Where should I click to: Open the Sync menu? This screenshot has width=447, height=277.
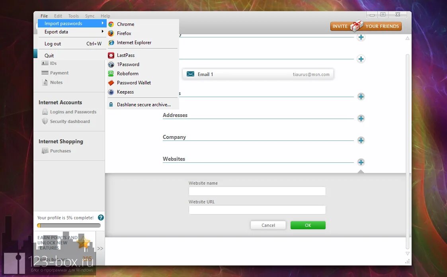click(90, 16)
